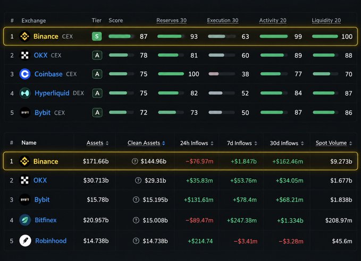Click the Name column header
Viewport: 361px width, 261px height.
coord(29,143)
